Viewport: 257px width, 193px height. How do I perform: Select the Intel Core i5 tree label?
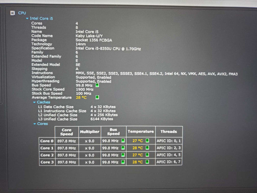click(x=41, y=19)
